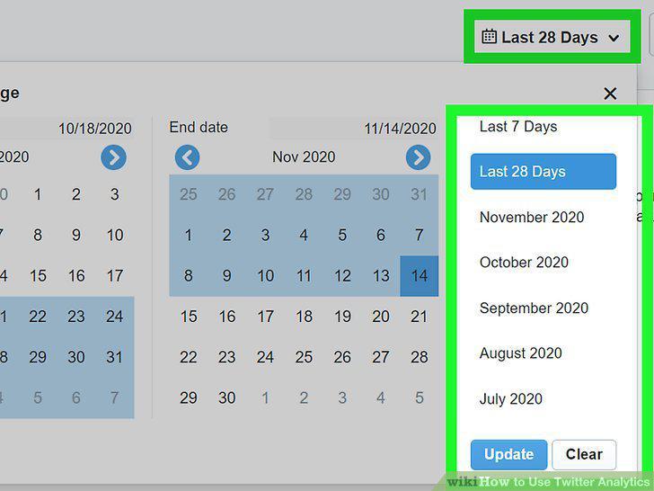Pick the November 2020 range
Image resolution: width=654 pixels, height=491 pixels.
pos(532,217)
